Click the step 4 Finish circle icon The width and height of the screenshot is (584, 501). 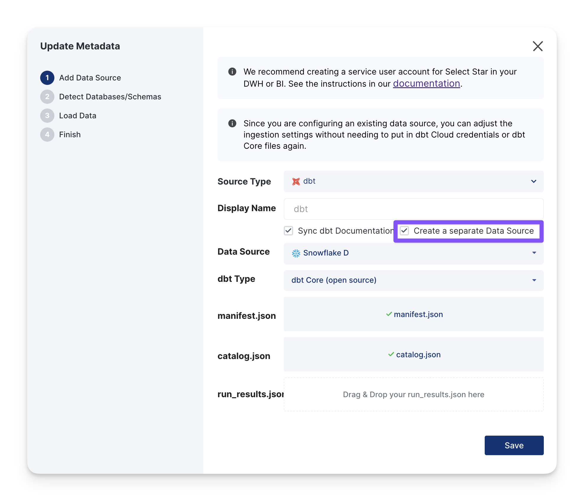click(x=47, y=135)
